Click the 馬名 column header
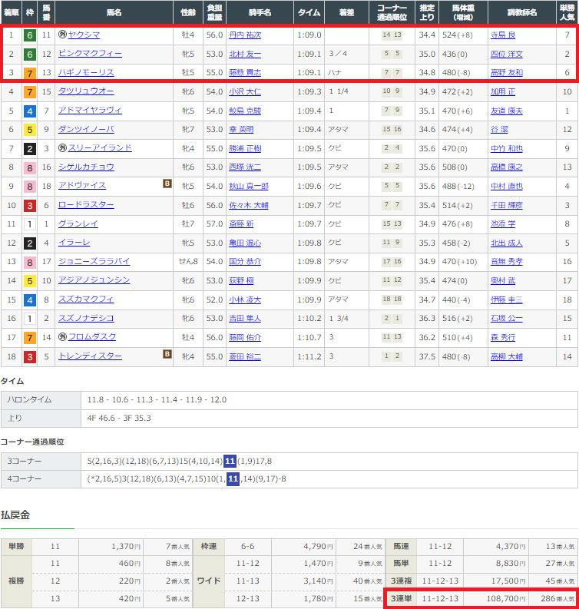The height and width of the screenshot is (609, 579). click(114, 12)
